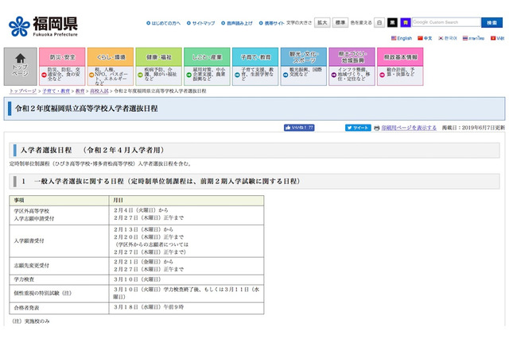Switch language to Thai

[473, 38]
